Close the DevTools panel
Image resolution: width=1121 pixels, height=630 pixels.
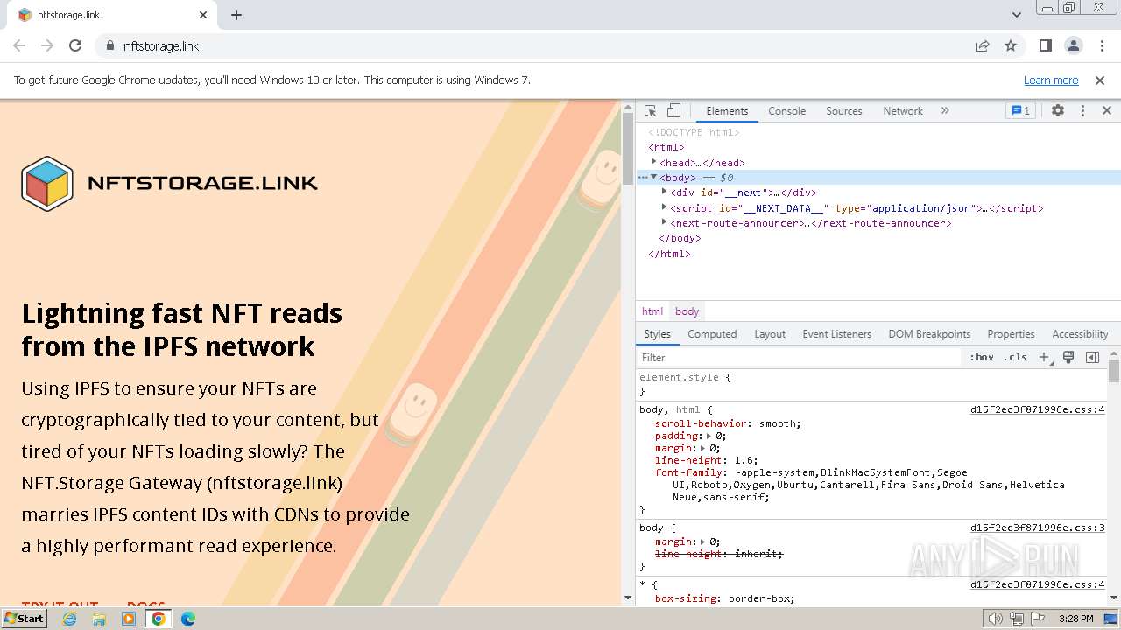tap(1107, 111)
